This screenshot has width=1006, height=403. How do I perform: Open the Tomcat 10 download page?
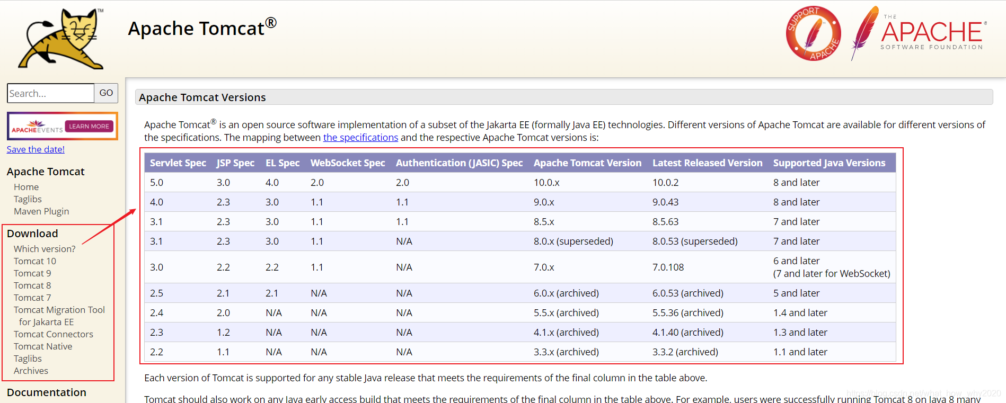[x=35, y=261]
